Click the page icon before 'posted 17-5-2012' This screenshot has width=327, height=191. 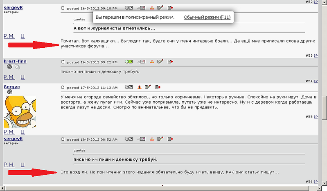(63, 87)
